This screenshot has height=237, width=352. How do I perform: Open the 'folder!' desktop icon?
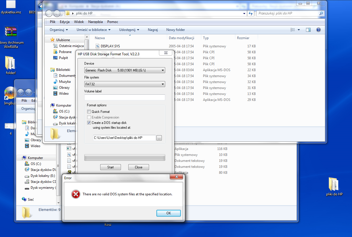coord(11,63)
